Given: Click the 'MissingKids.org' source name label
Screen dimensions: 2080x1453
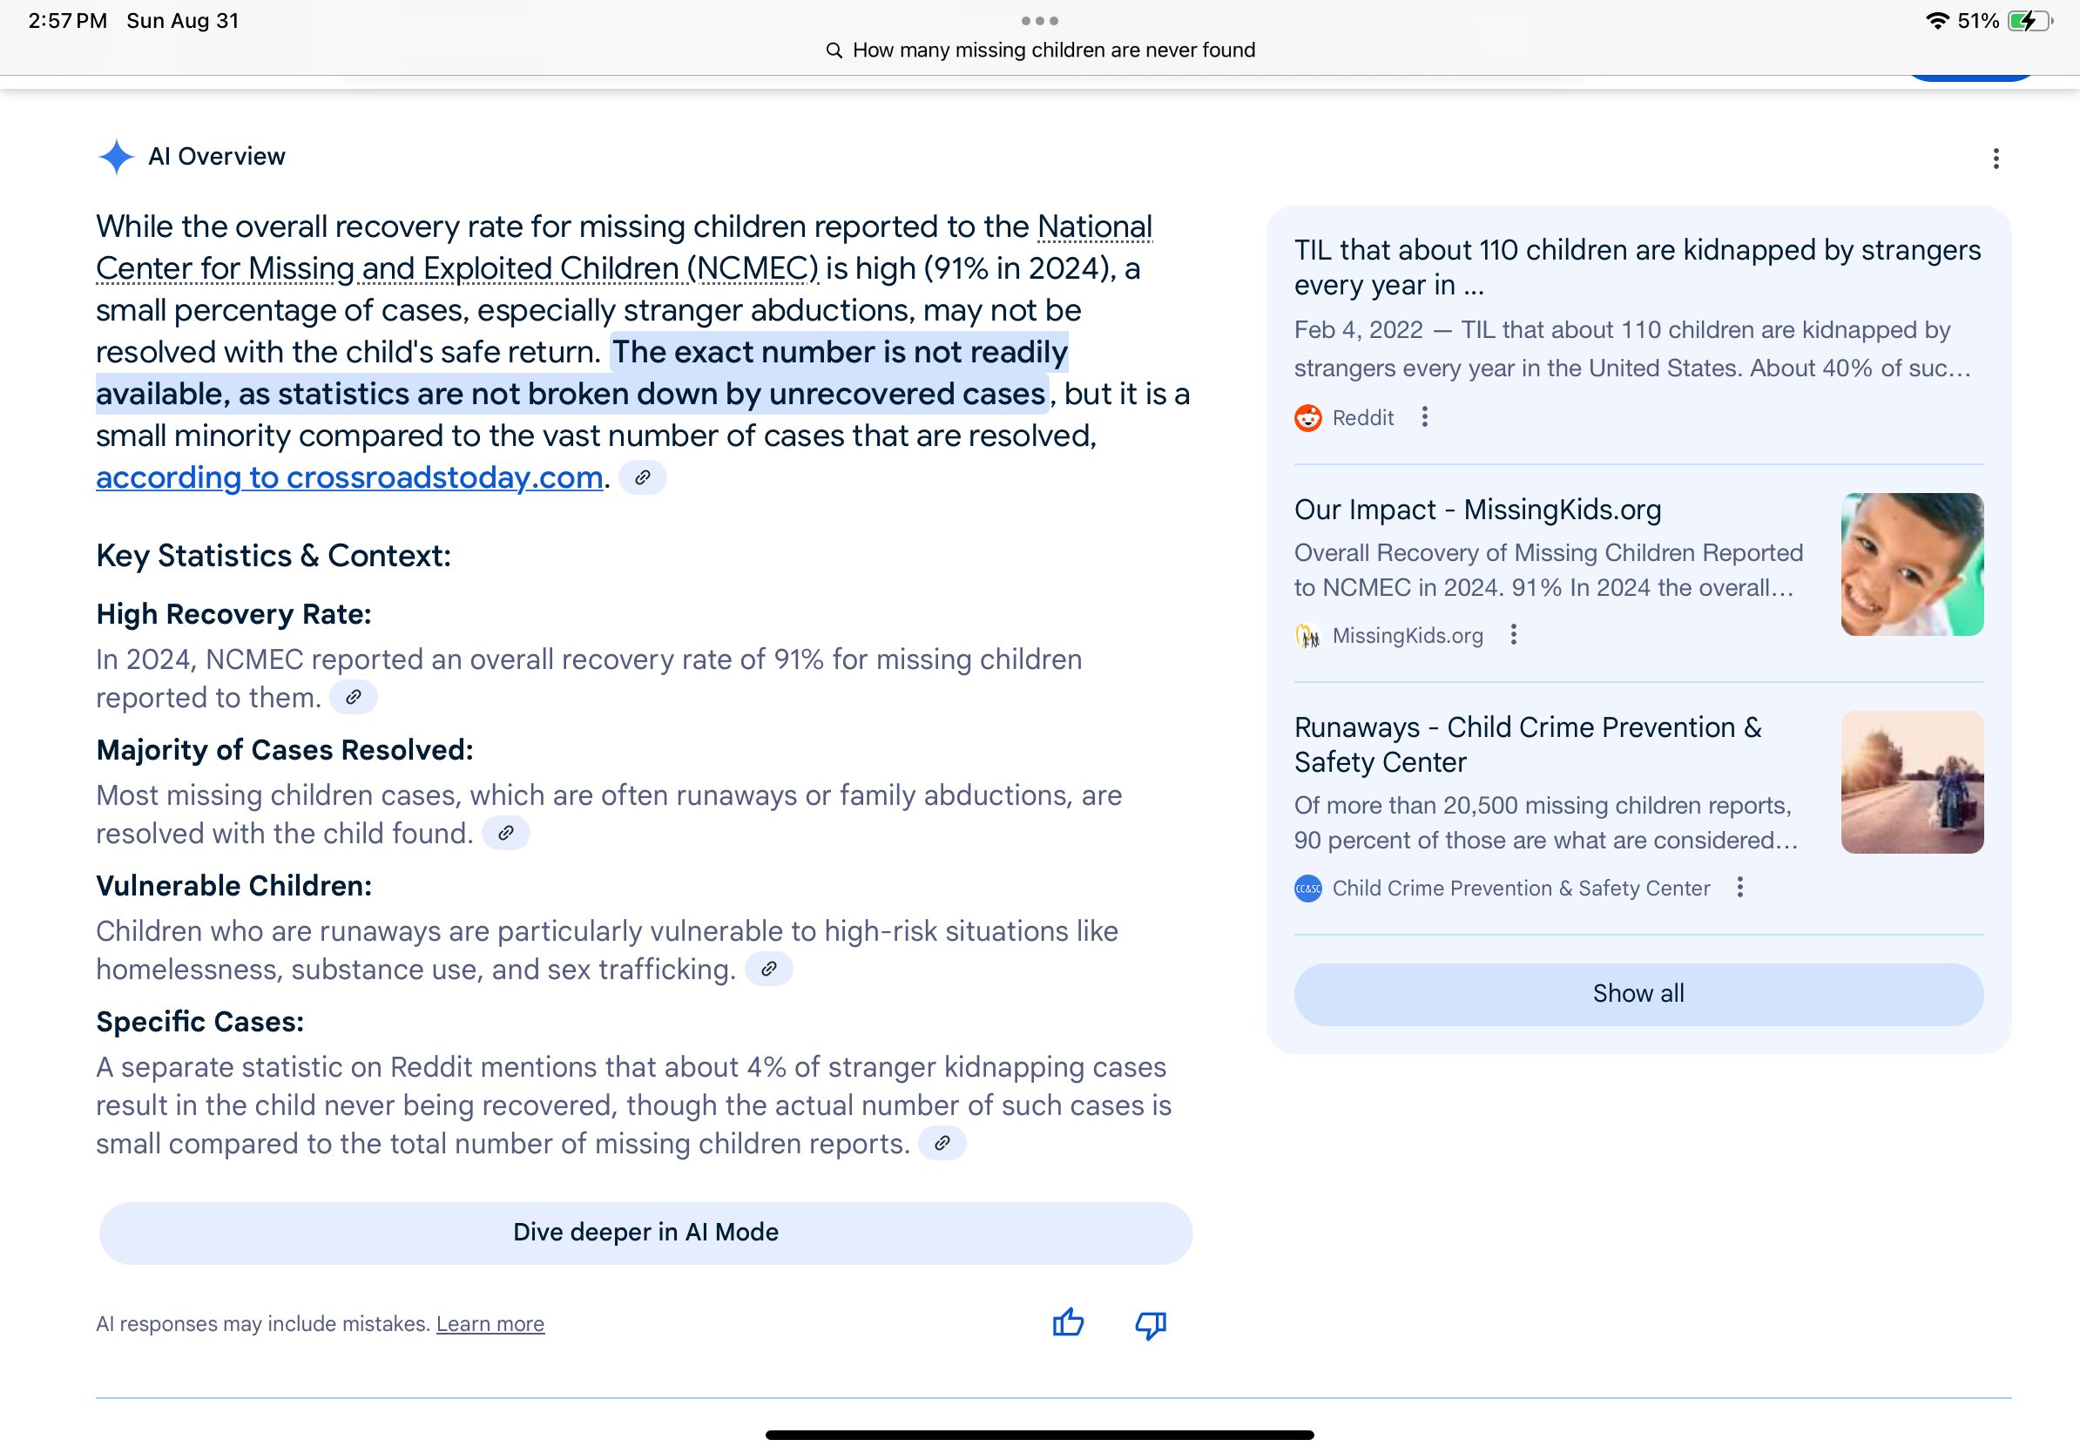Looking at the screenshot, I should [1408, 636].
